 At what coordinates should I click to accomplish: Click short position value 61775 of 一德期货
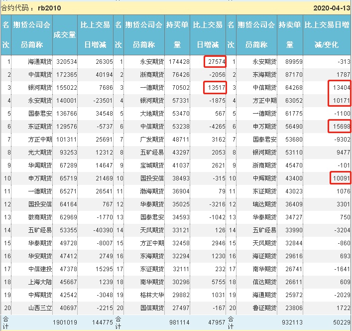point(294,114)
